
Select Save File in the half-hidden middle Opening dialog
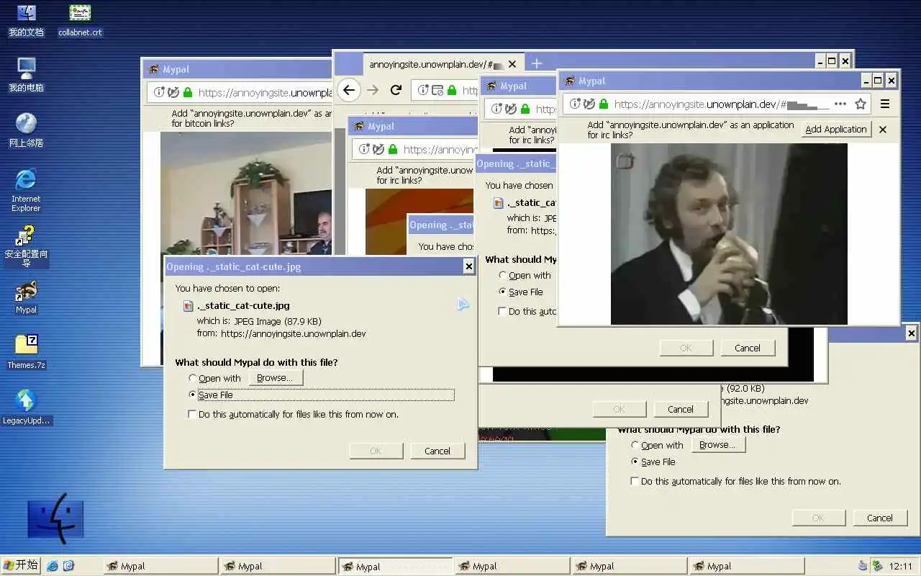pos(520,292)
